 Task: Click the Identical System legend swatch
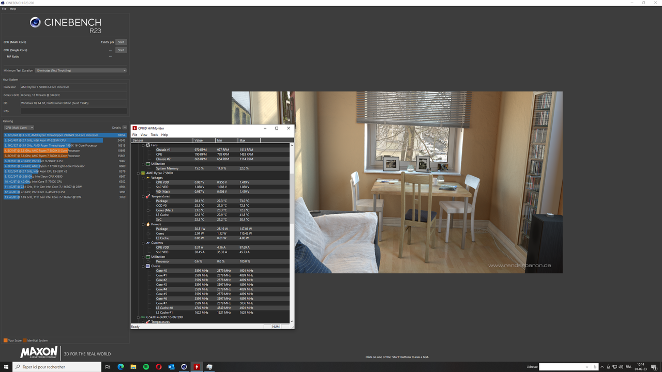pos(24,340)
